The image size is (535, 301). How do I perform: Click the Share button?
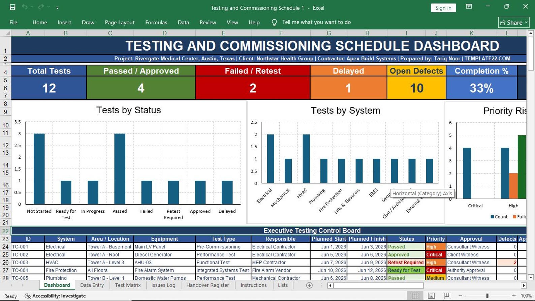tap(513, 22)
